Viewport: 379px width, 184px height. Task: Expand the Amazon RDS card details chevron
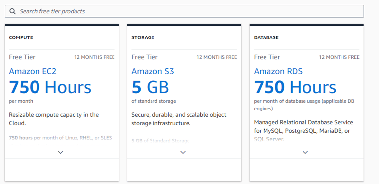point(305,152)
